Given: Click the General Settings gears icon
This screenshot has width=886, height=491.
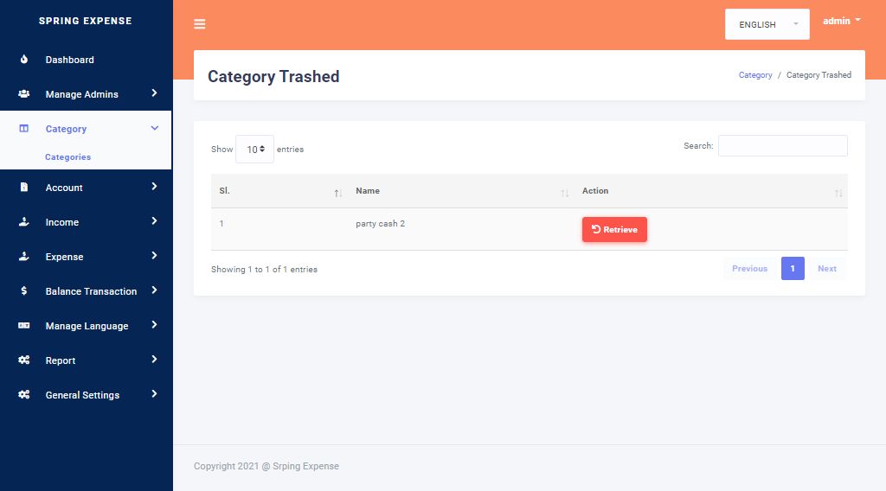Looking at the screenshot, I should (x=23, y=394).
